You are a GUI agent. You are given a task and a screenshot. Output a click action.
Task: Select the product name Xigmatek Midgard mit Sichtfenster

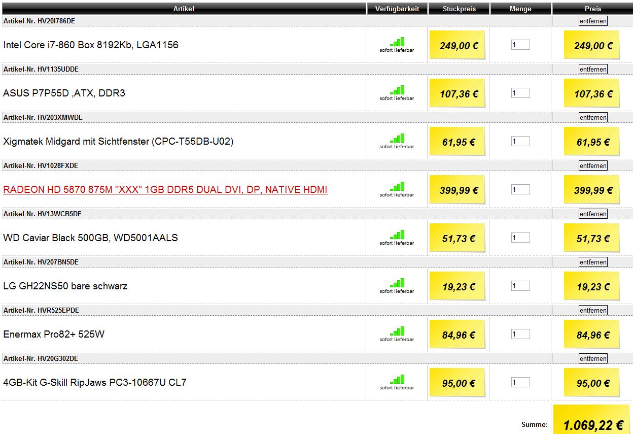pos(118,141)
